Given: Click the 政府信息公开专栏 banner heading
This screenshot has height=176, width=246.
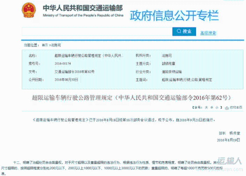Looking at the screenshot, I should (x=174, y=15).
